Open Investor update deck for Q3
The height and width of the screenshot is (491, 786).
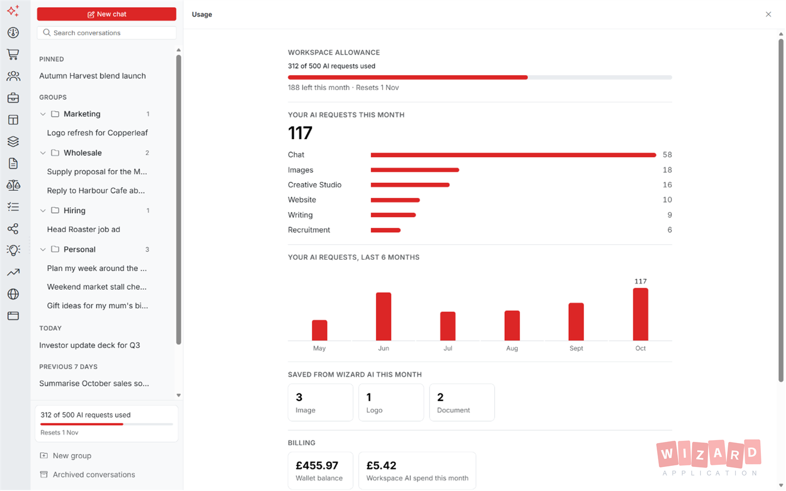click(x=90, y=345)
